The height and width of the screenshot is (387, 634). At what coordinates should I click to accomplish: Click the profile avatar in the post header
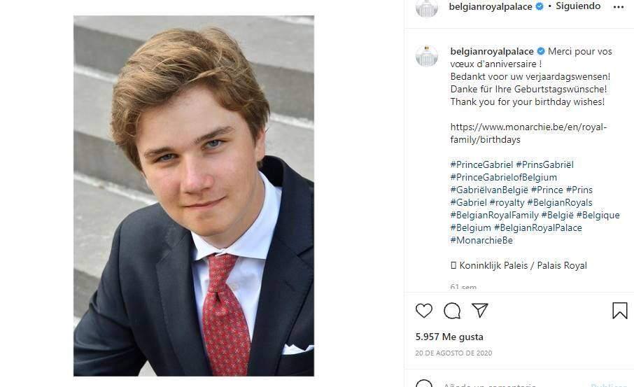pyautogui.click(x=427, y=8)
